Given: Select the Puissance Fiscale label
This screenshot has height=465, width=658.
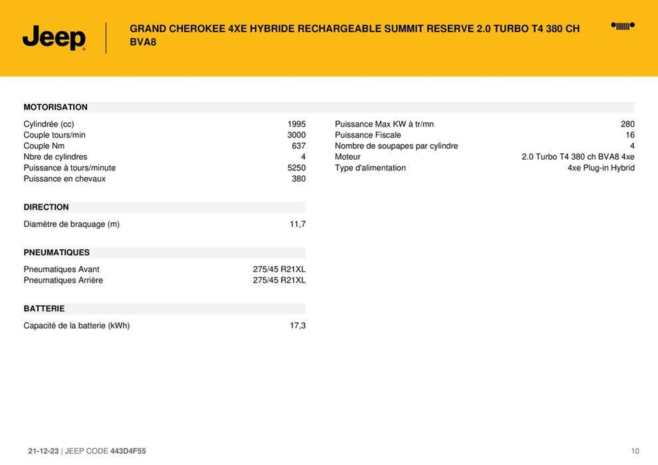Looking at the screenshot, I should pos(368,135).
